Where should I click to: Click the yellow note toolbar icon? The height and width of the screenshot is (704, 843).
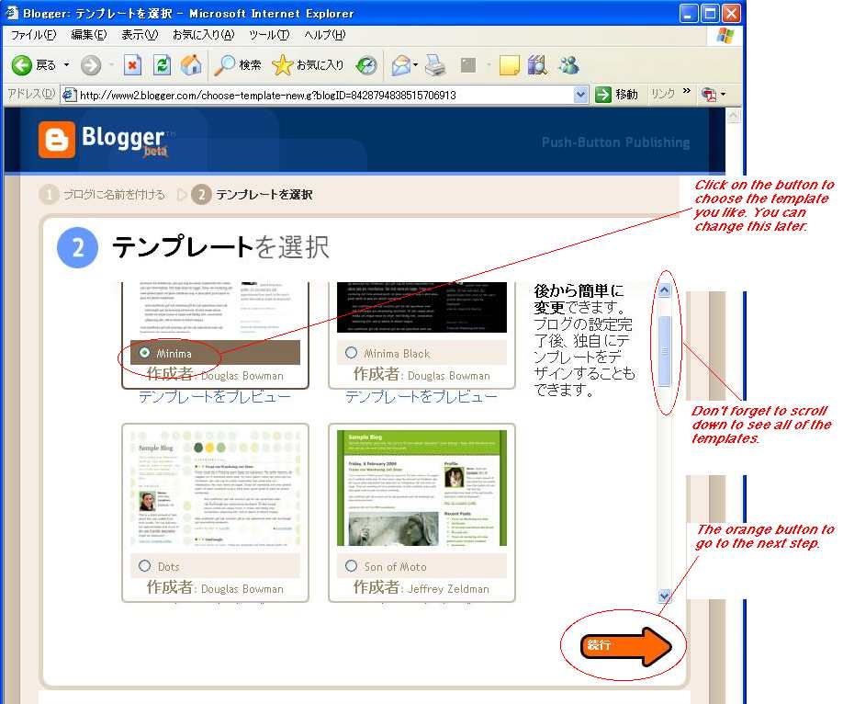509,65
